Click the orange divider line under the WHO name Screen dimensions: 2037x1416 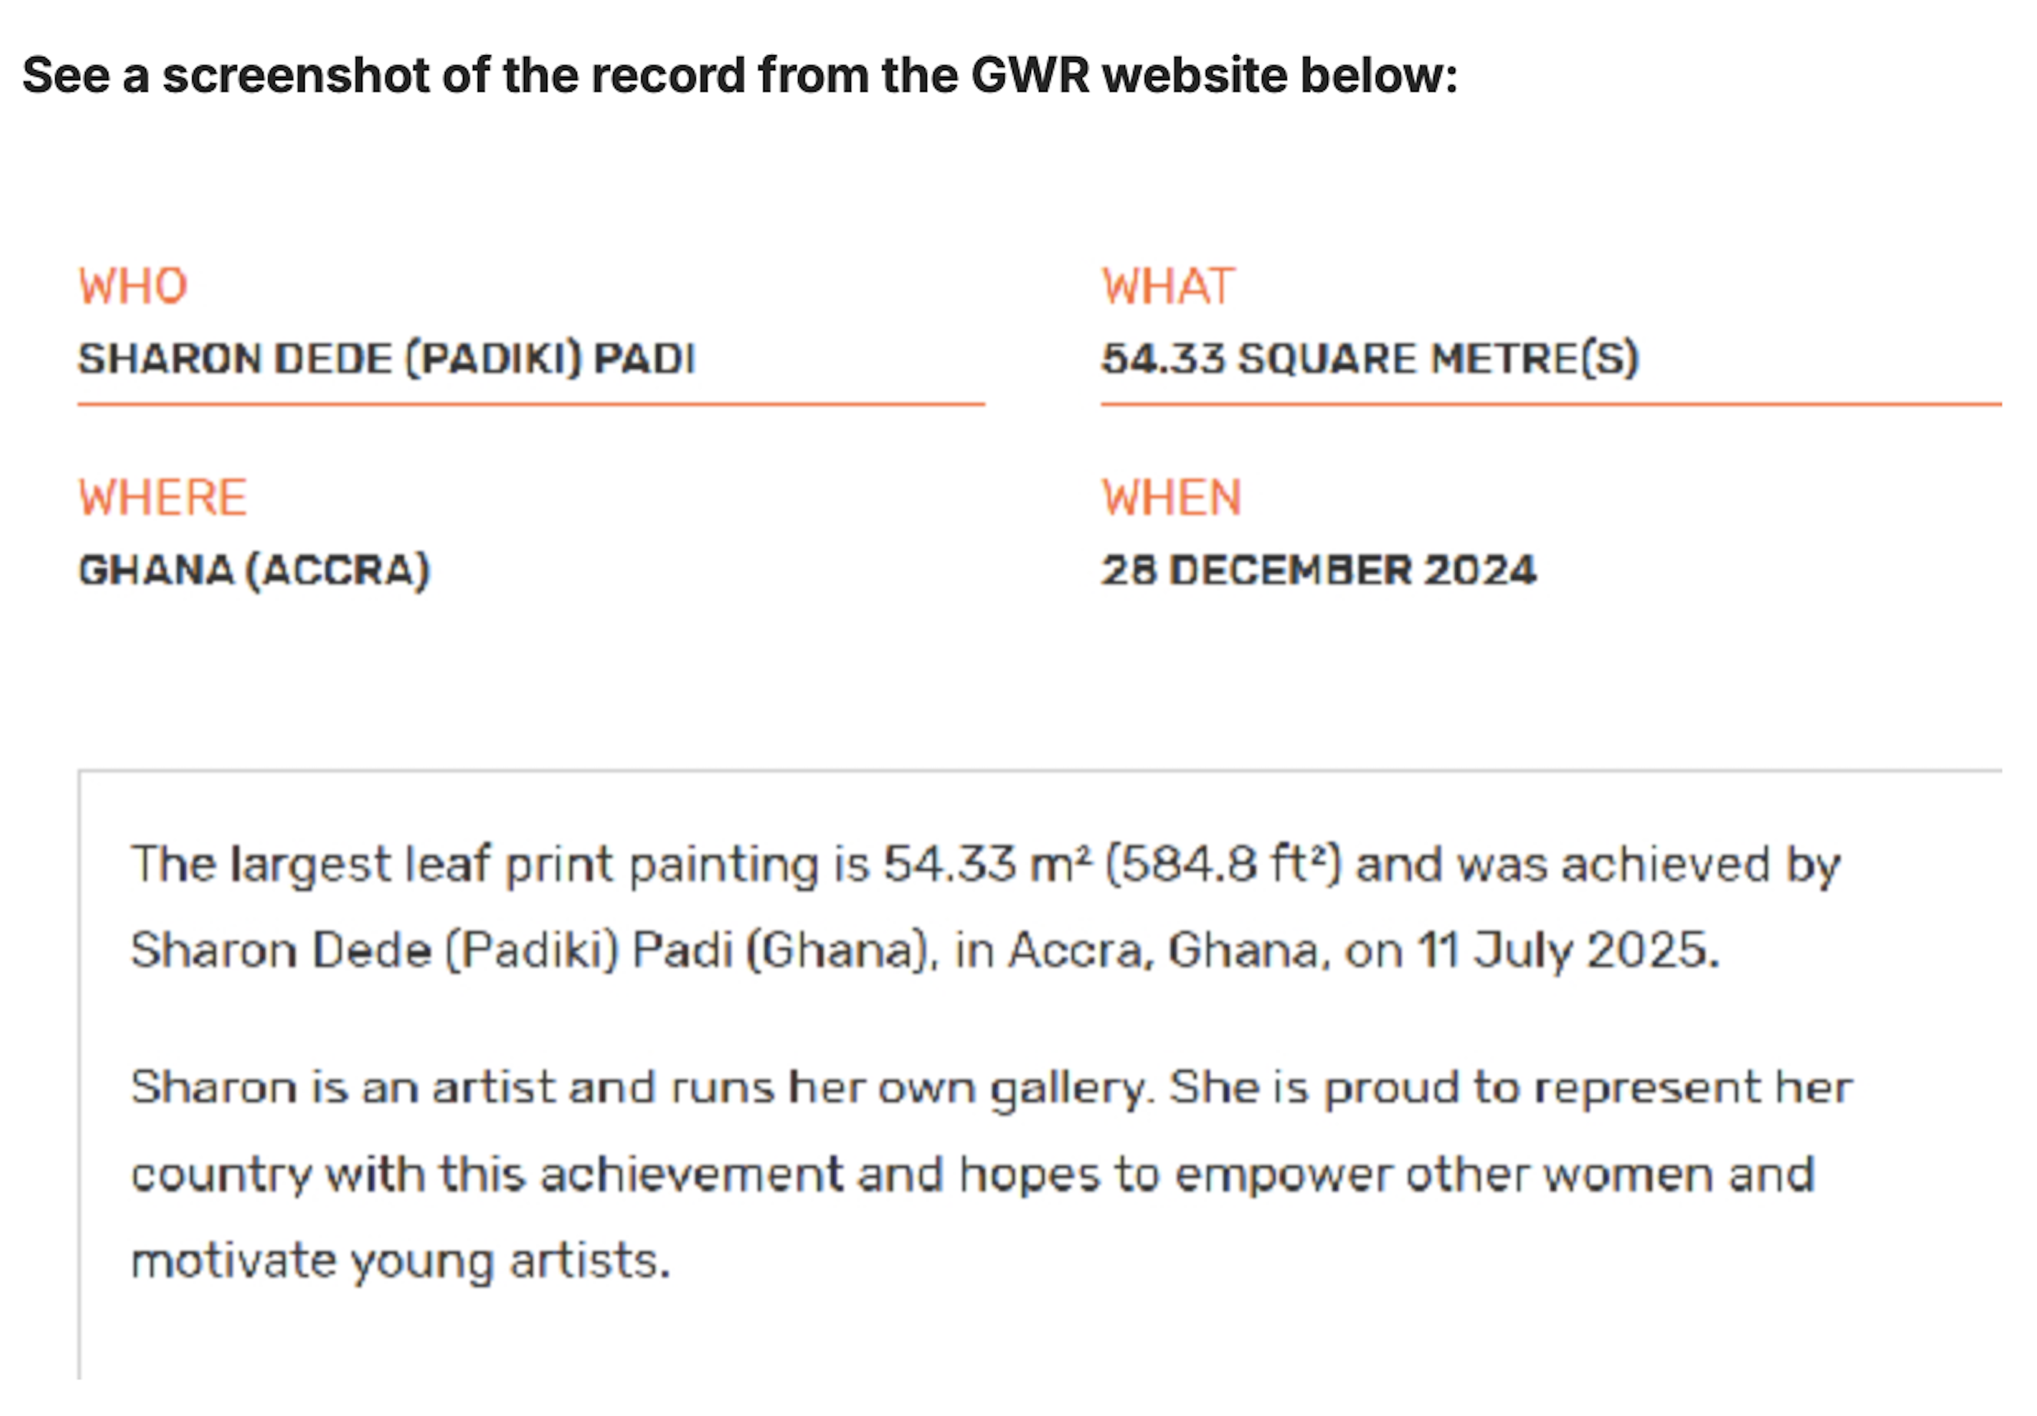coord(531,405)
